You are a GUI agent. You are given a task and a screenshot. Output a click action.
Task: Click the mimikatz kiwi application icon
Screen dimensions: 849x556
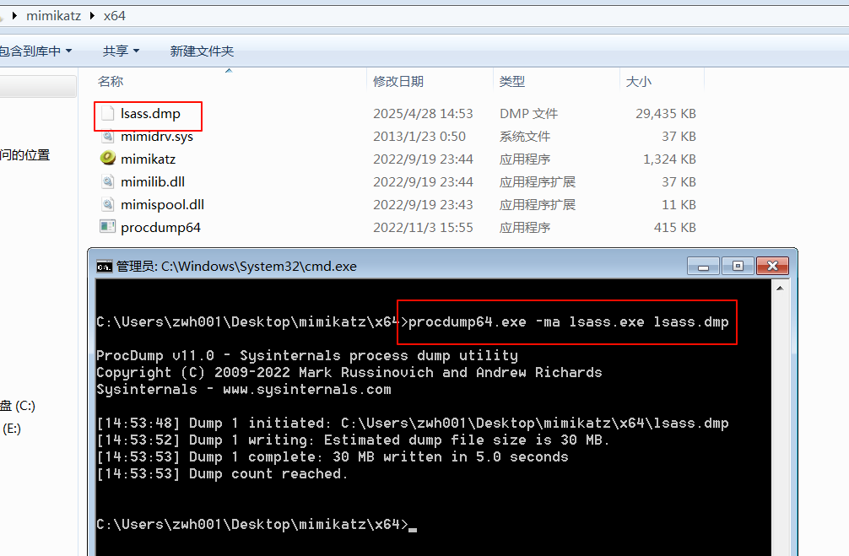(107, 159)
